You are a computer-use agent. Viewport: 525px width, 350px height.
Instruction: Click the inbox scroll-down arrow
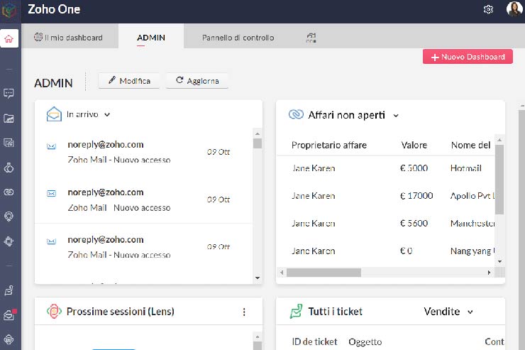click(x=258, y=278)
